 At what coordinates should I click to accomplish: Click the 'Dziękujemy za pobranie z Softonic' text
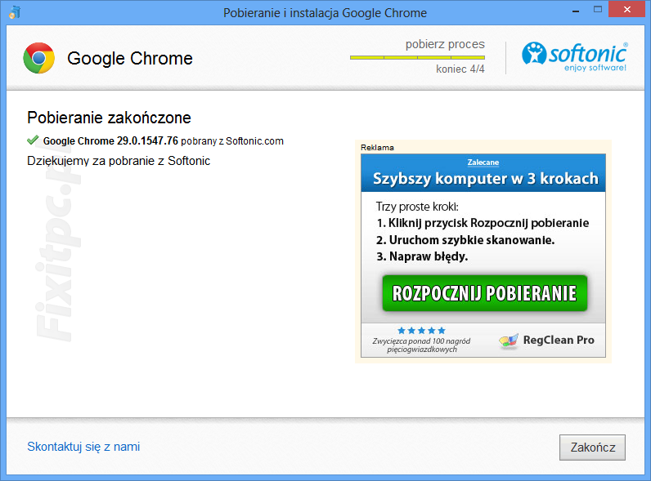click(x=119, y=161)
